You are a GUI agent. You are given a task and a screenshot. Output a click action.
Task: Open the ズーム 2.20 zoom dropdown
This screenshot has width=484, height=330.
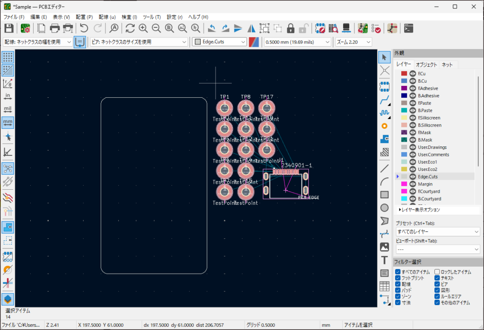[x=353, y=42]
